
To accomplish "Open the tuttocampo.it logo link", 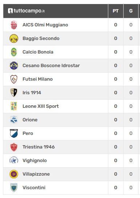I will click(x=26, y=11).
